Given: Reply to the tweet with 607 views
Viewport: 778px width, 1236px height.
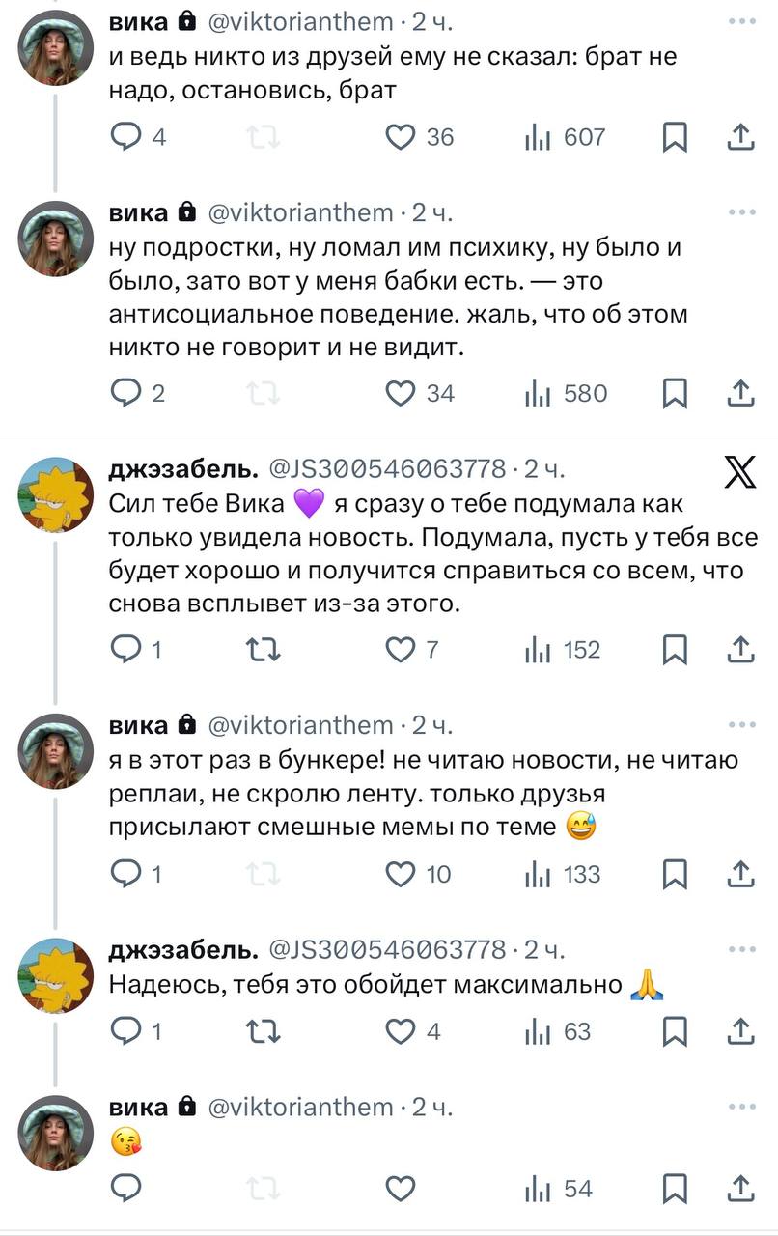Looking at the screenshot, I should tap(126, 137).
